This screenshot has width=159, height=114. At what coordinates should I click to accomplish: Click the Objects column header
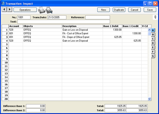(42, 26)
